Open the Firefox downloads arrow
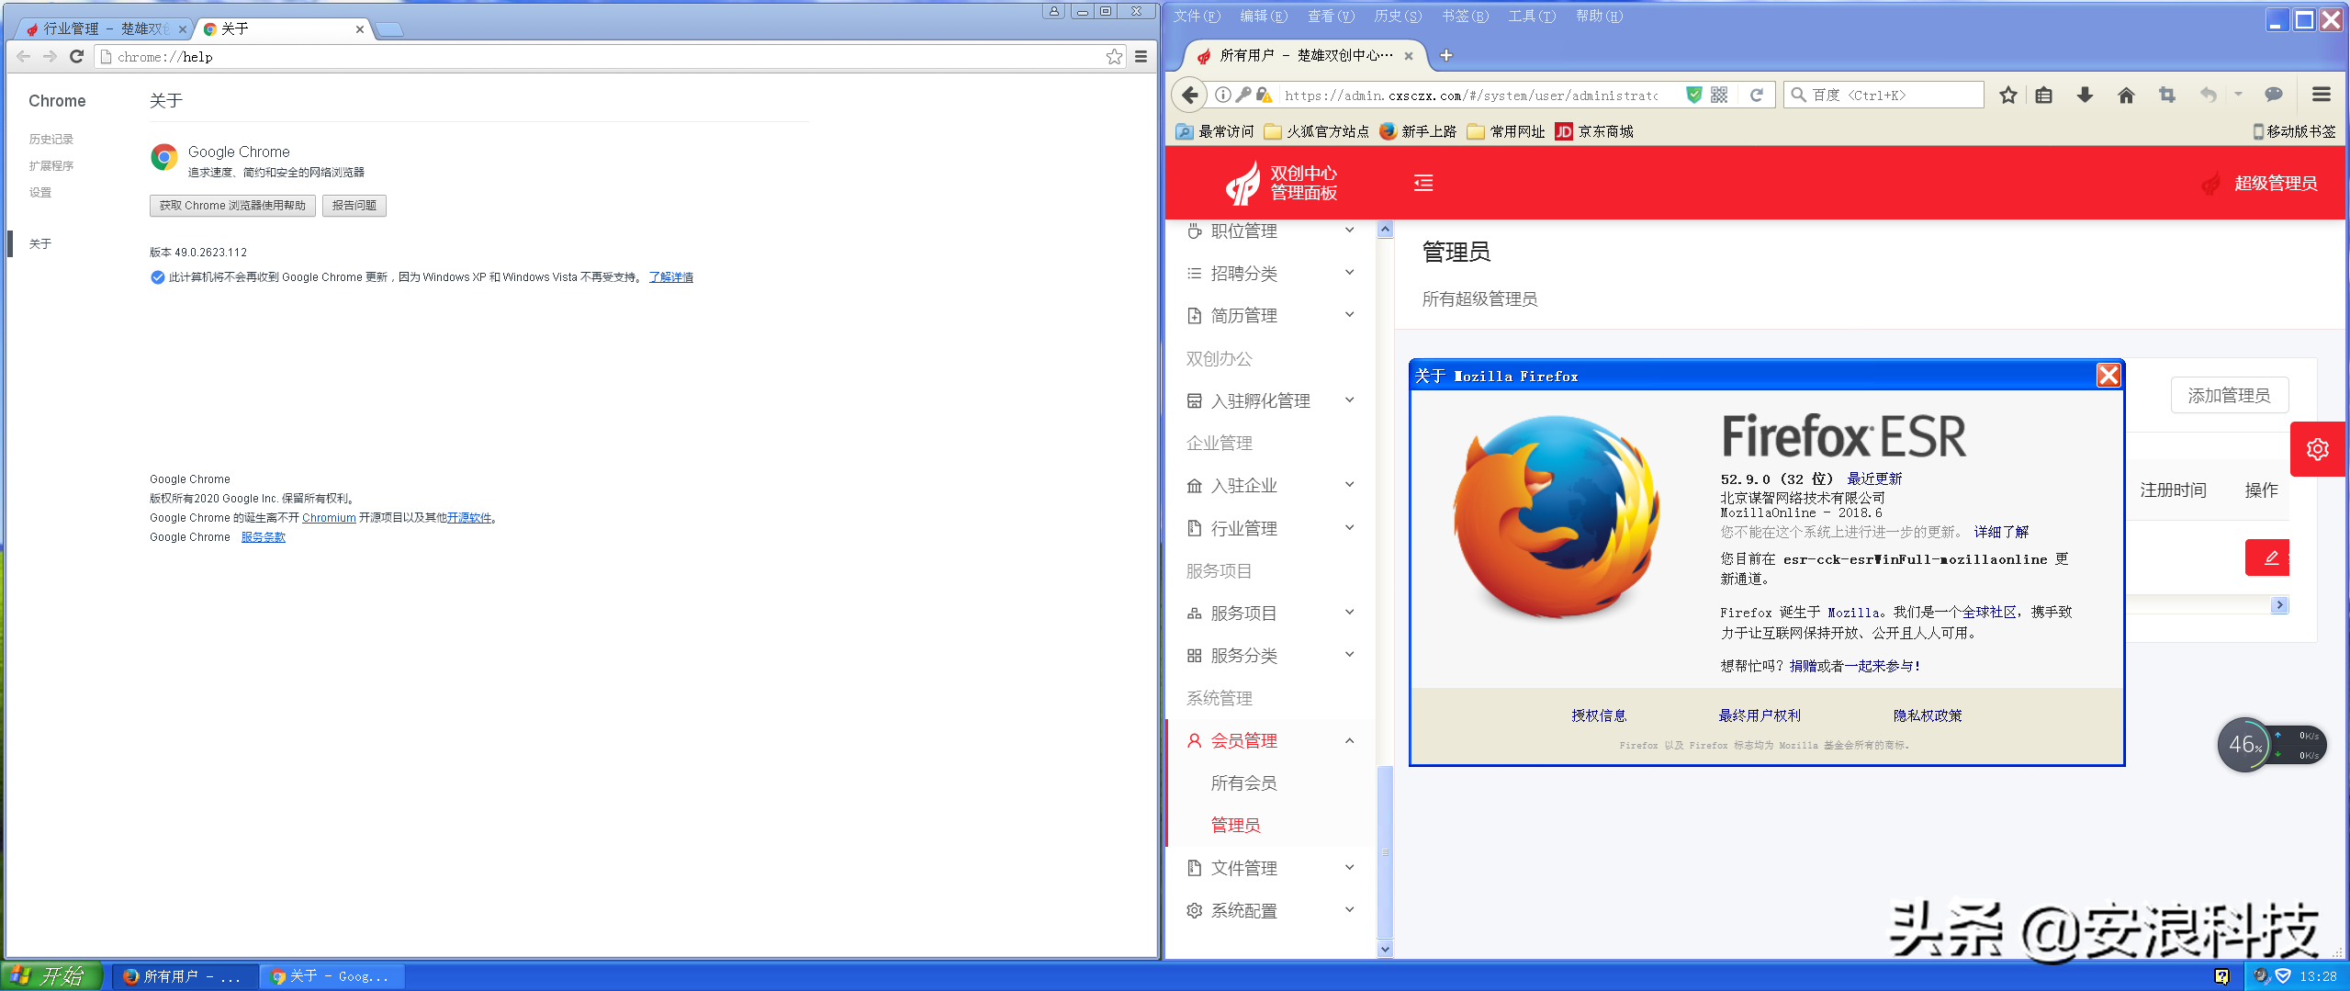Image resolution: width=2350 pixels, height=991 pixels. (2085, 95)
